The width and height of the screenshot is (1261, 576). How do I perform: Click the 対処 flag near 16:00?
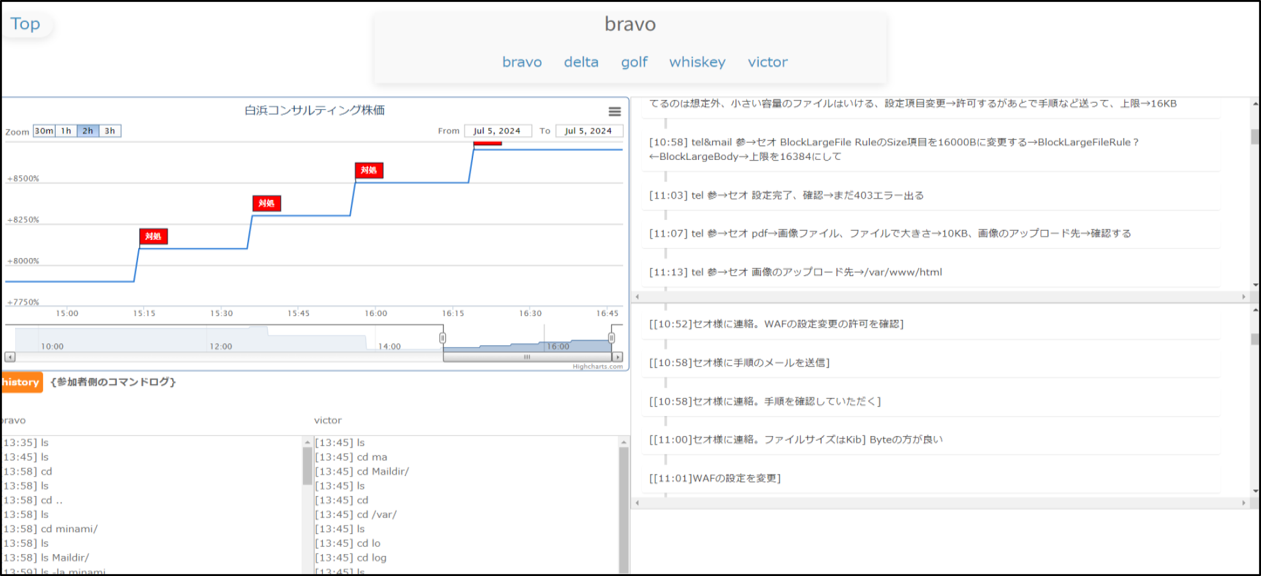click(369, 170)
